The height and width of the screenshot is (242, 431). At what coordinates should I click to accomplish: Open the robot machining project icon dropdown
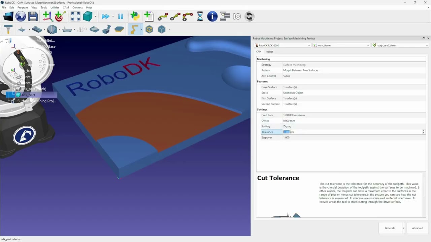pyautogui.click(x=141, y=30)
